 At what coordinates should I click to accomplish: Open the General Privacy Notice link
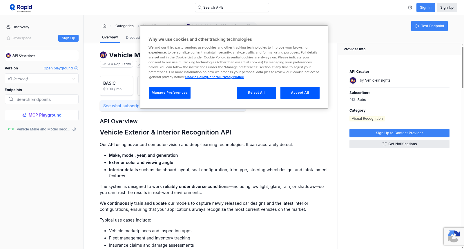tap(225, 77)
